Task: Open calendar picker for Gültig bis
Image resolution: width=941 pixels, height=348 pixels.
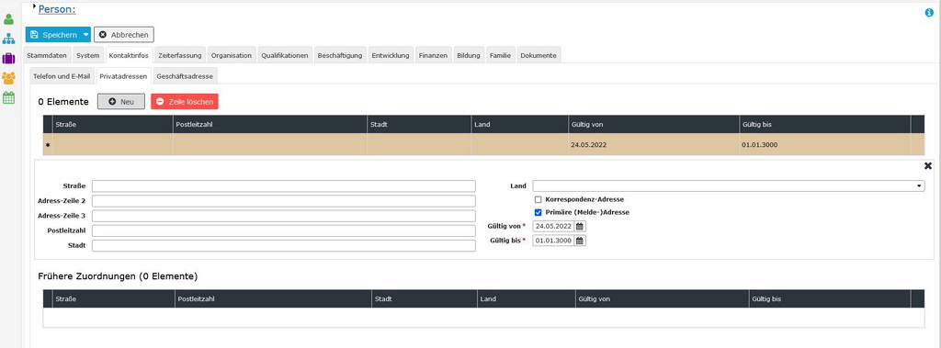Action: [579, 241]
